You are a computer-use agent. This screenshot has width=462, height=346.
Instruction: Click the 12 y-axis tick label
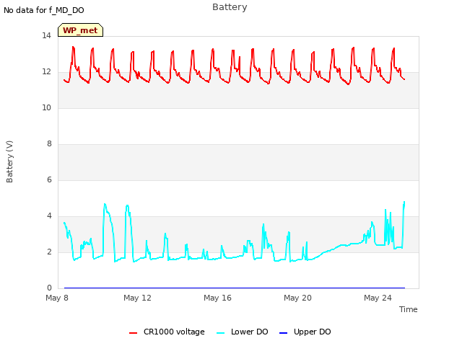click(x=46, y=72)
